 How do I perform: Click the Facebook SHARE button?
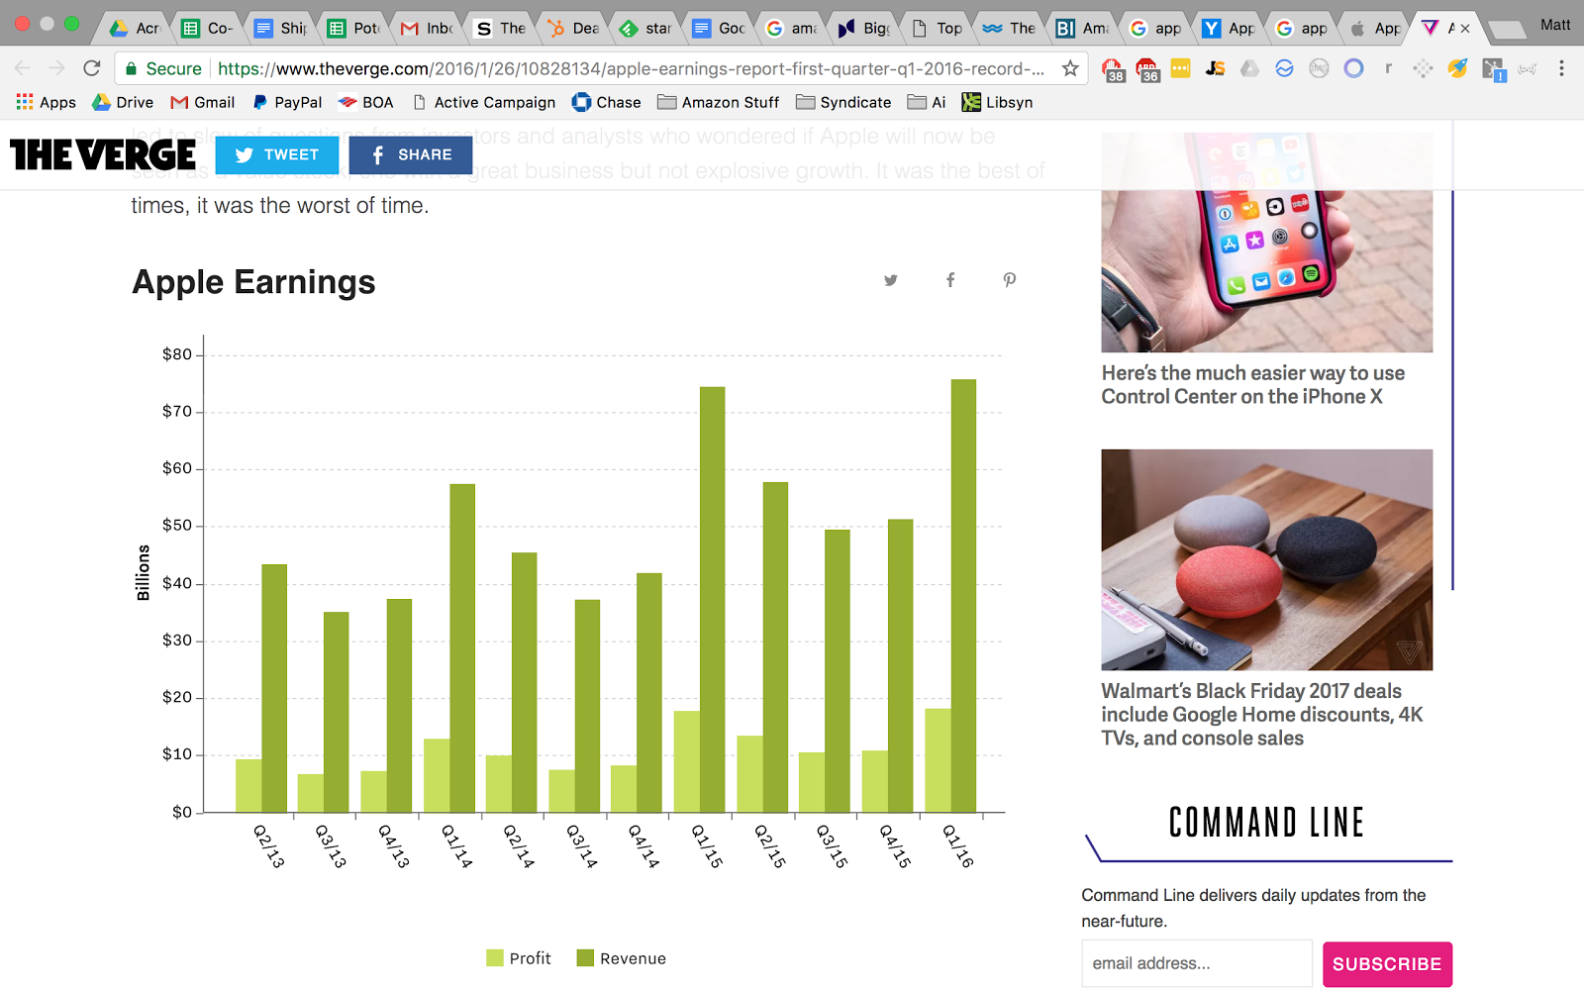point(411,154)
